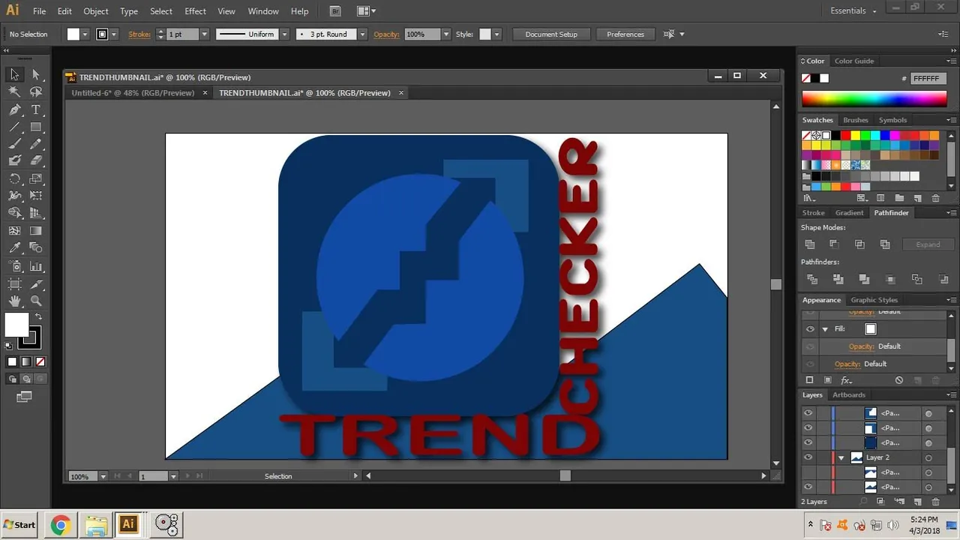Viewport: 960px width, 540px height.
Task: Open the Window menu
Action: (x=263, y=11)
